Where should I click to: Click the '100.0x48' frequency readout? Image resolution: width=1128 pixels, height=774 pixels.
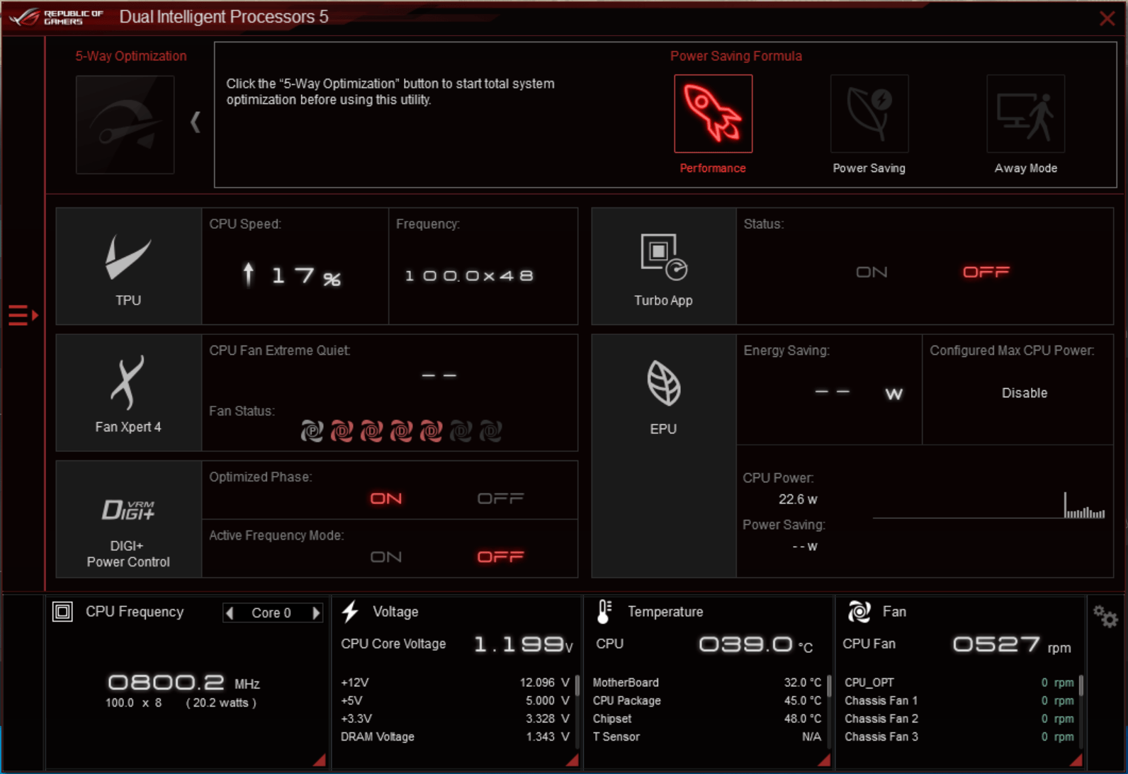(x=469, y=275)
